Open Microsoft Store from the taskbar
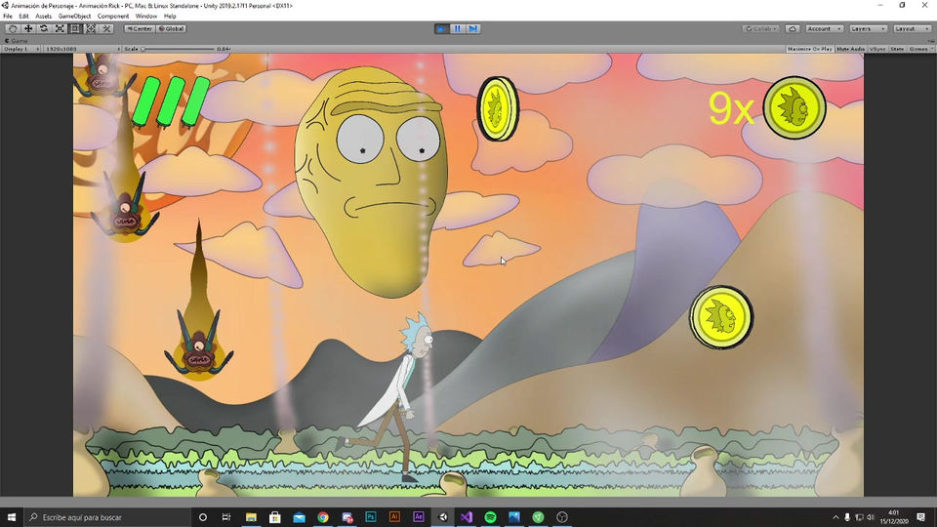 pos(275,517)
